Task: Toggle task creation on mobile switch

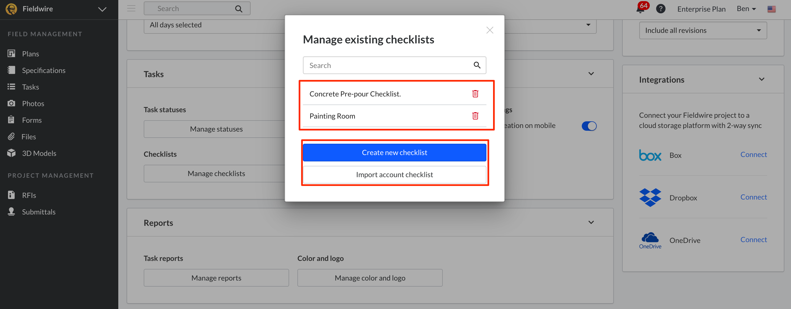Action: [589, 126]
